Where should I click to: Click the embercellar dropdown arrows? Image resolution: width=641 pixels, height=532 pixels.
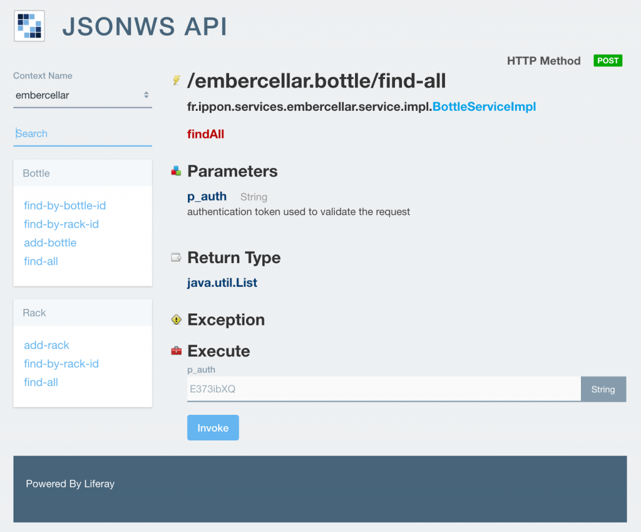click(146, 95)
